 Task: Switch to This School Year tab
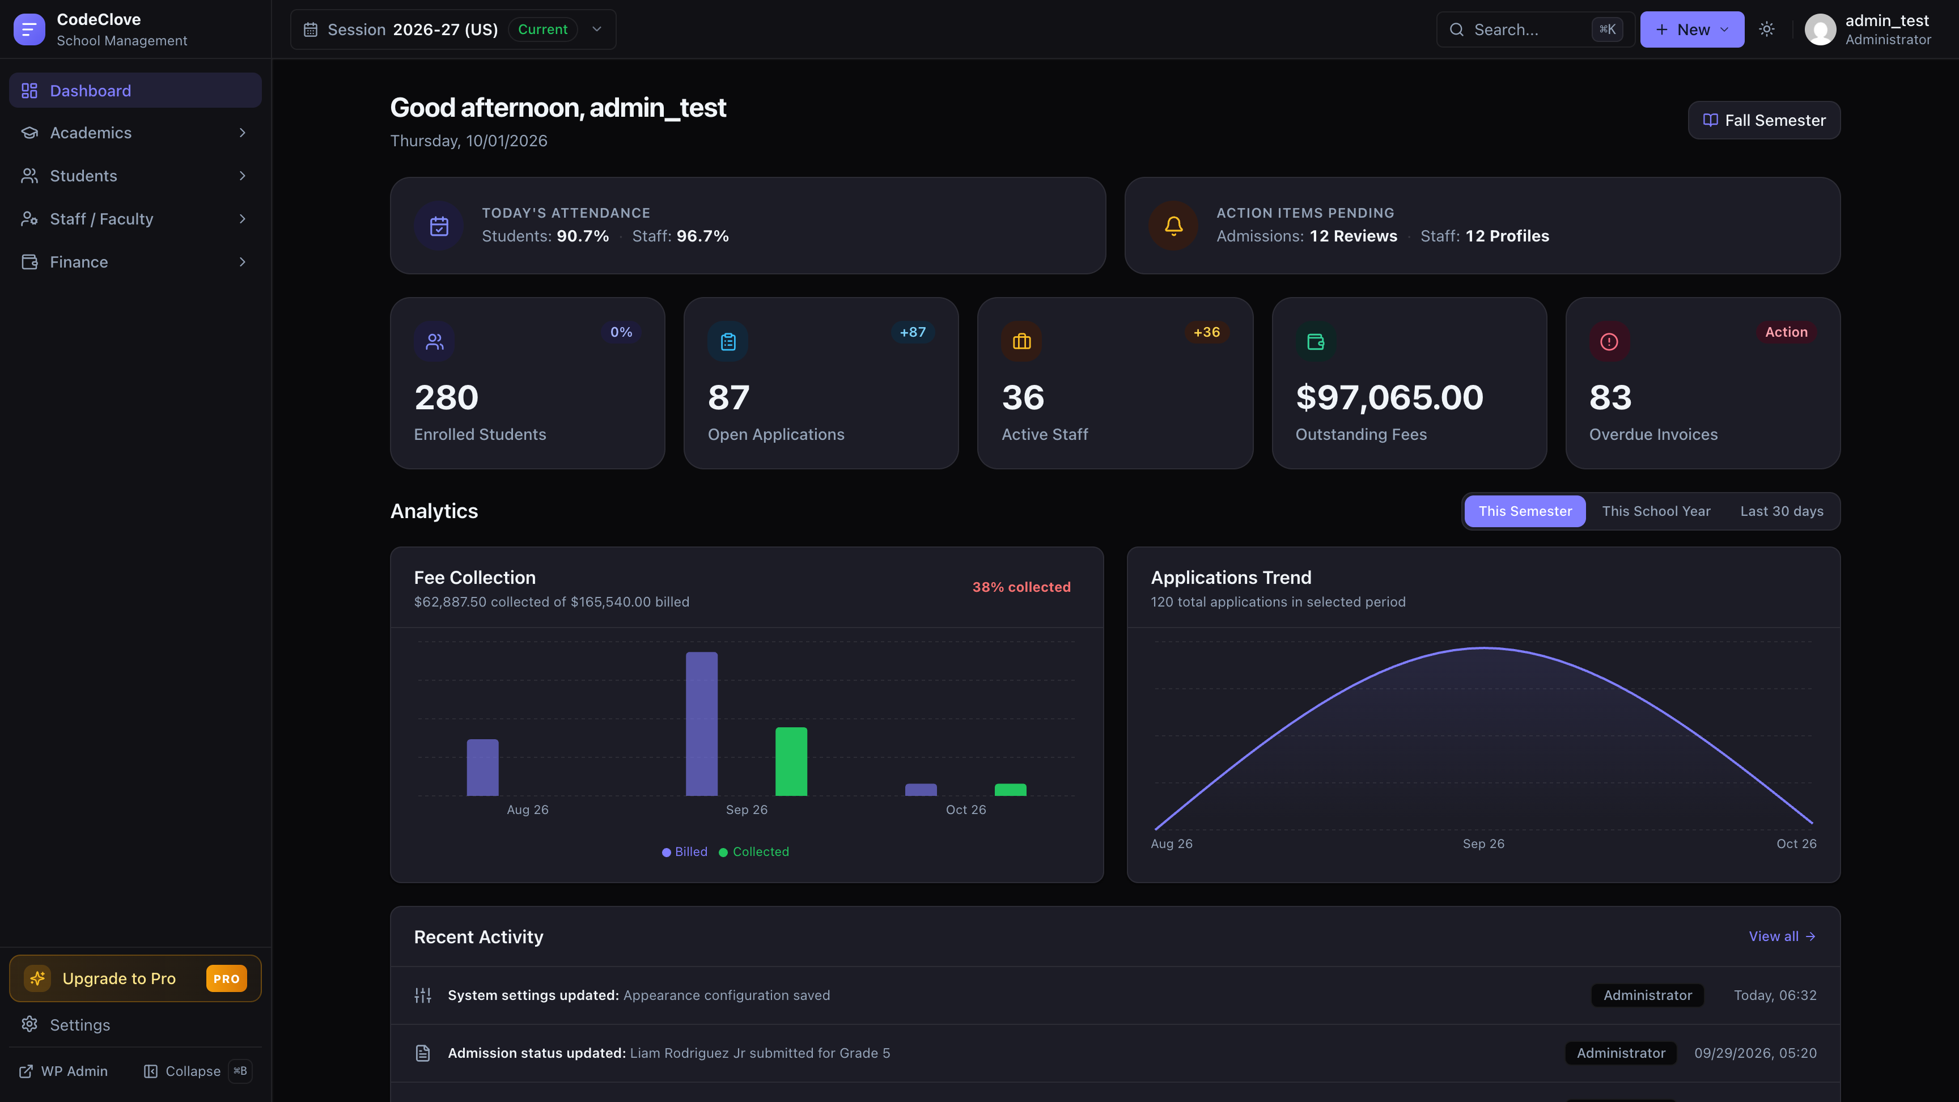[x=1656, y=511]
